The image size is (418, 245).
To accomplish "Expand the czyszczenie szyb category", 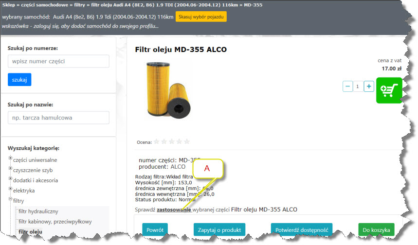I will click(x=10, y=168).
